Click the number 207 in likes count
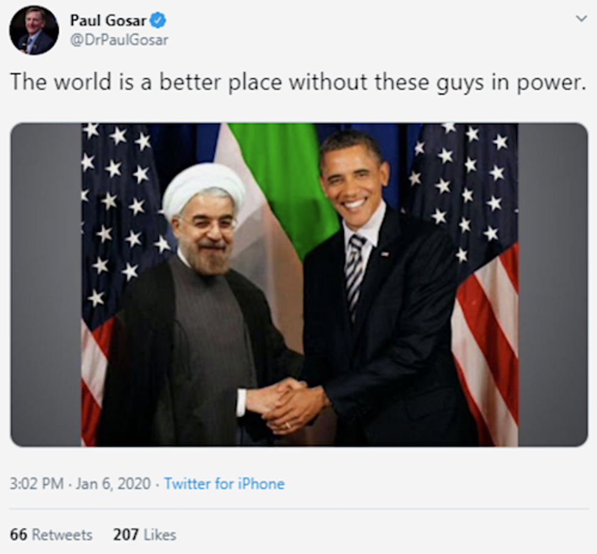Screen dimensions: 597x554 [x=125, y=534]
